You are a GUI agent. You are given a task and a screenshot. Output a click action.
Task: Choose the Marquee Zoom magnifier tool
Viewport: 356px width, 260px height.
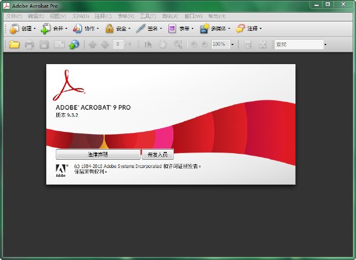click(x=178, y=45)
